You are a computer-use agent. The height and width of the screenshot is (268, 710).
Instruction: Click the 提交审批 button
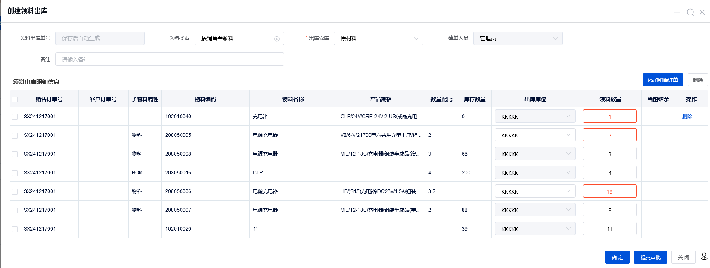click(x=650, y=257)
